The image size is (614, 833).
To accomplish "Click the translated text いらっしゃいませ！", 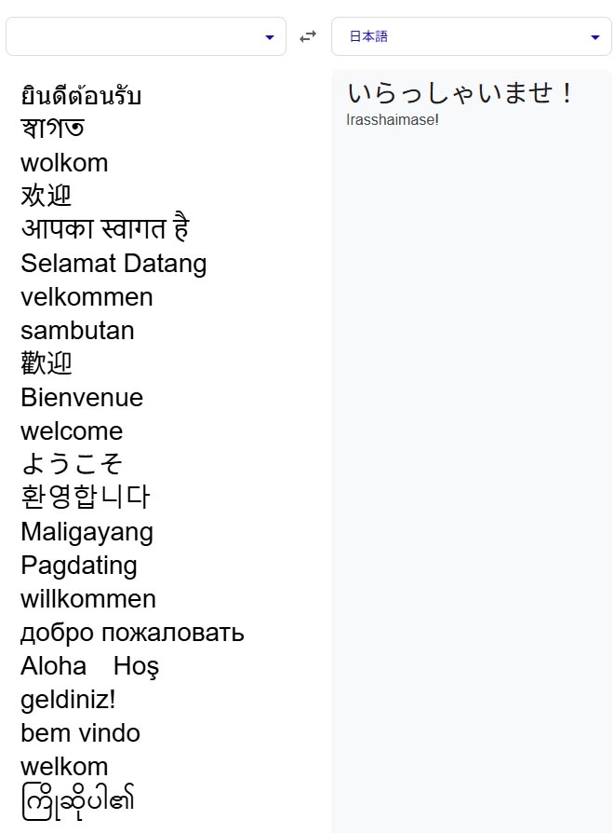I will [x=460, y=93].
